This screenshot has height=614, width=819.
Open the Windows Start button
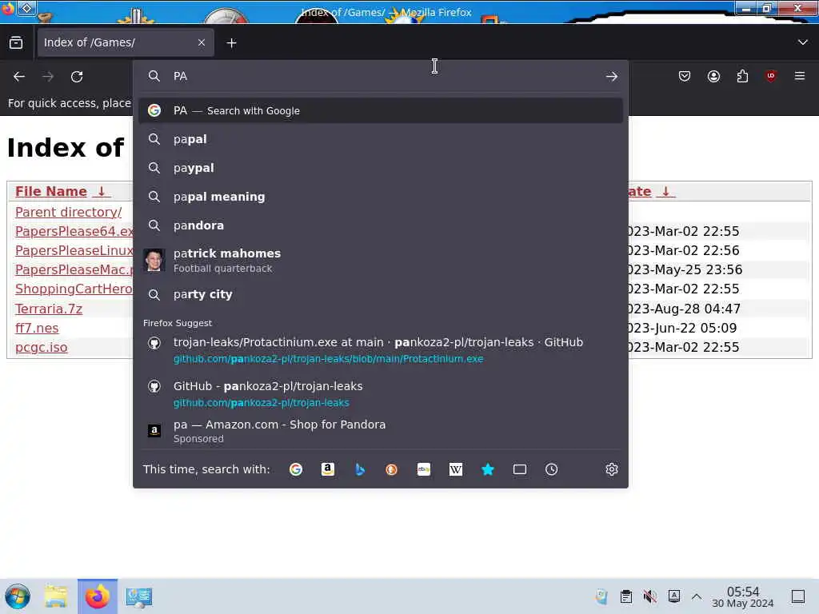(x=18, y=596)
